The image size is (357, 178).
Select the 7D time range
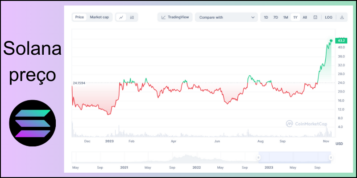[275, 17]
